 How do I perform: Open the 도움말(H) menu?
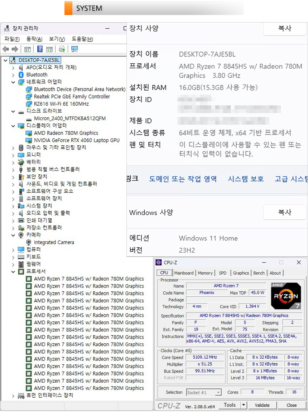tap(82, 39)
